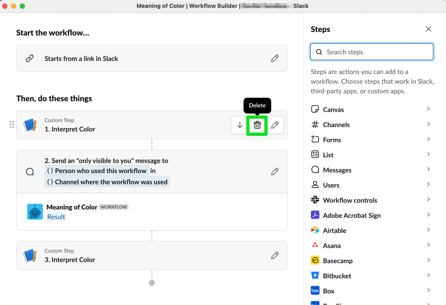Click the Adobe Acrobat Sign icon
The image size is (446, 305).
pyautogui.click(x=316, y=215)
